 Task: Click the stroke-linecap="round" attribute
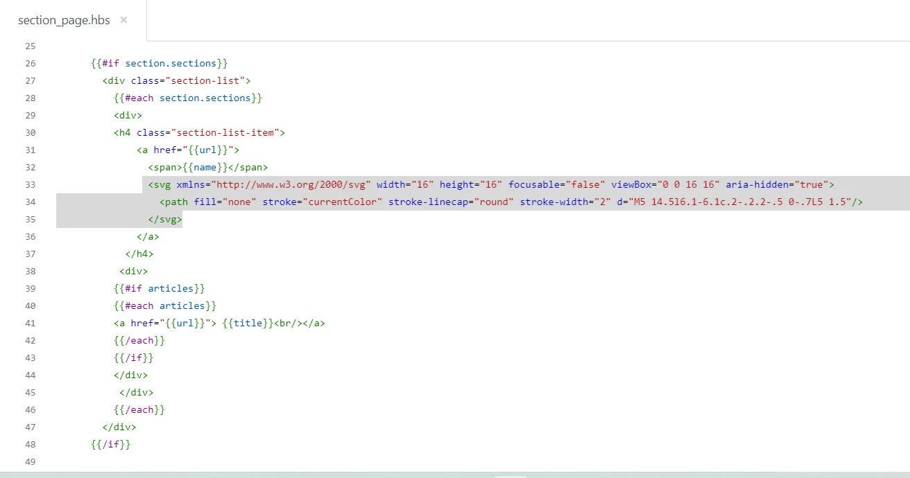pos(452,202)
